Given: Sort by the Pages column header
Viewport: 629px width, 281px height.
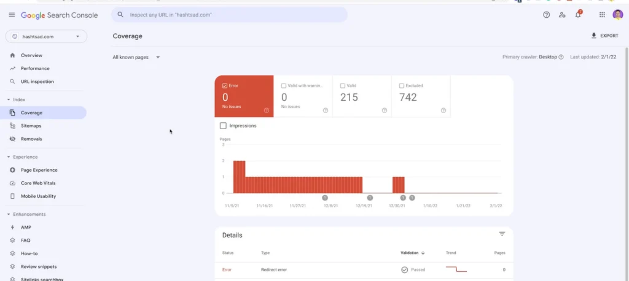Looking at the screenshot, I should tap(500, 253).
